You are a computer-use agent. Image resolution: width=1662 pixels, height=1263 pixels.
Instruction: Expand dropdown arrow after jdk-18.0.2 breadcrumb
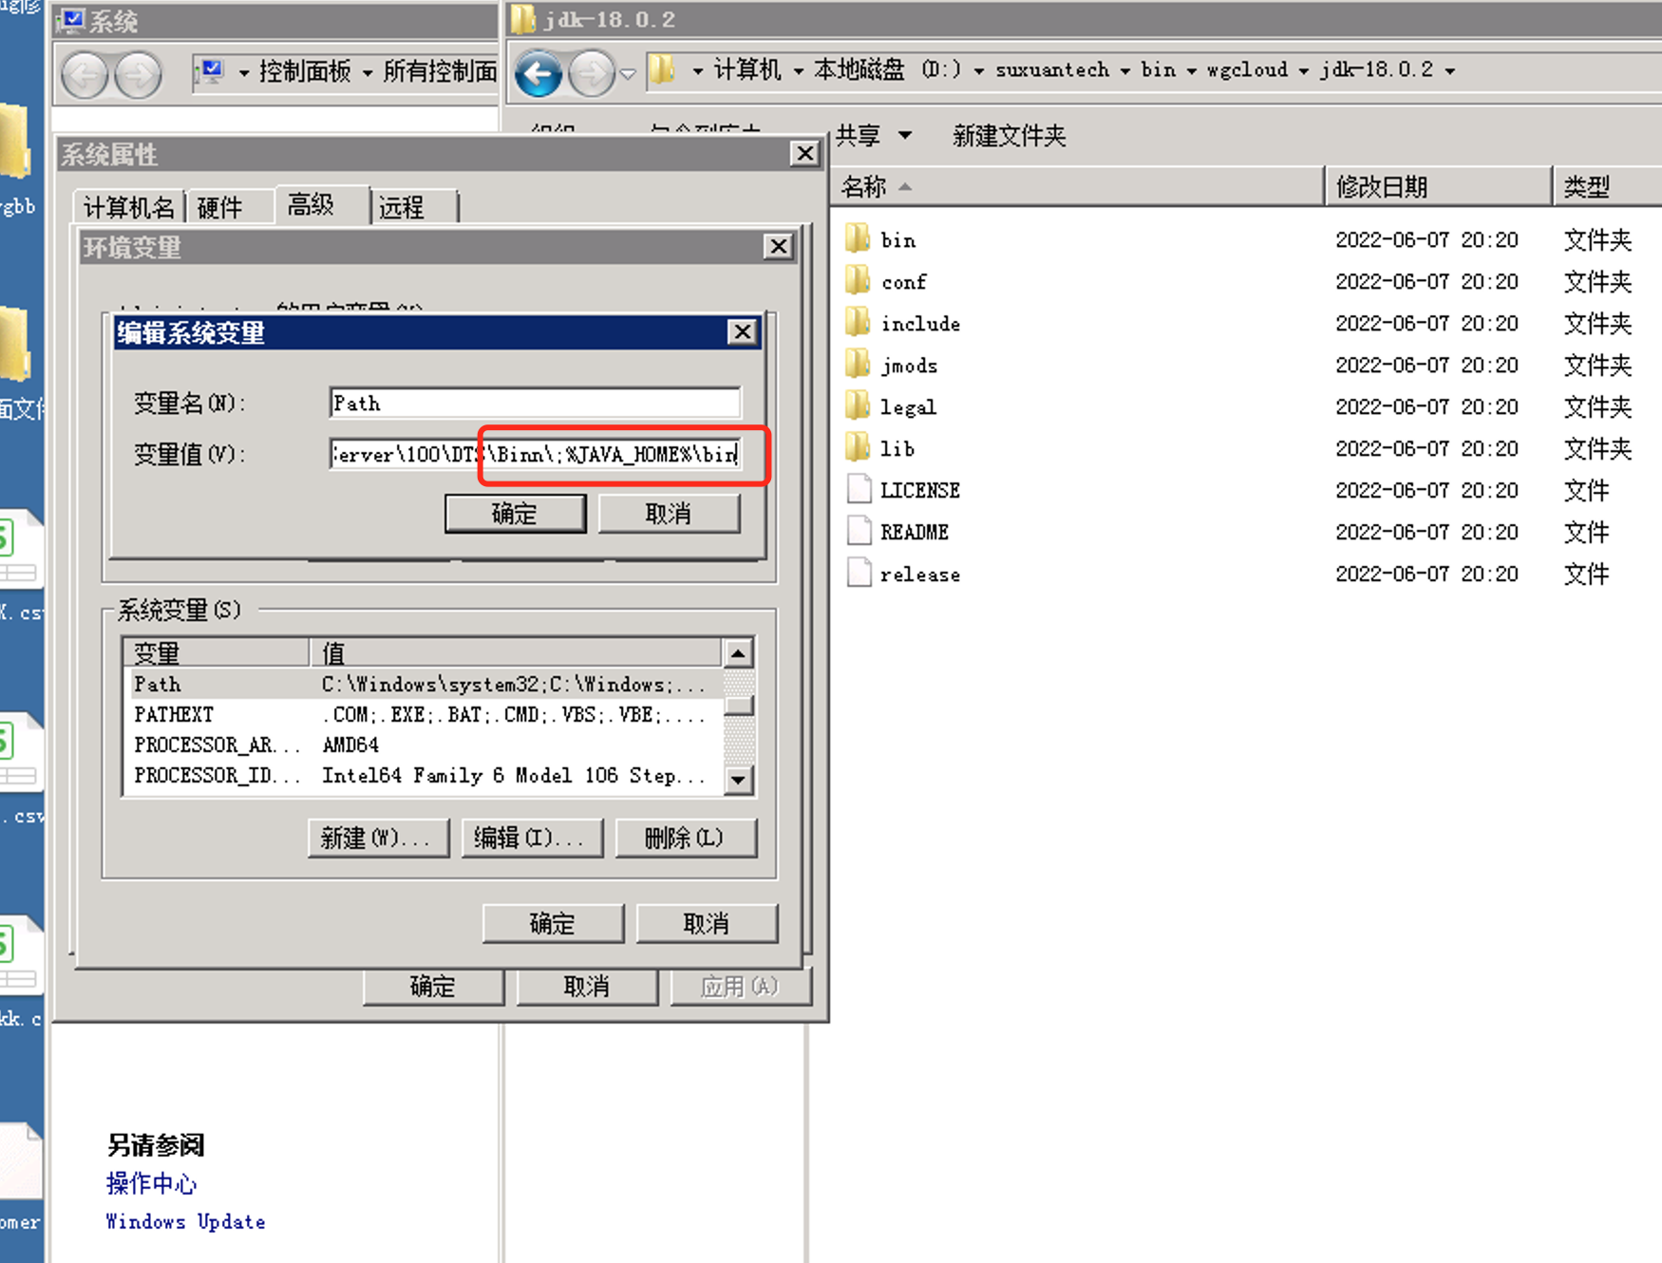click(x=1450, y=71)
